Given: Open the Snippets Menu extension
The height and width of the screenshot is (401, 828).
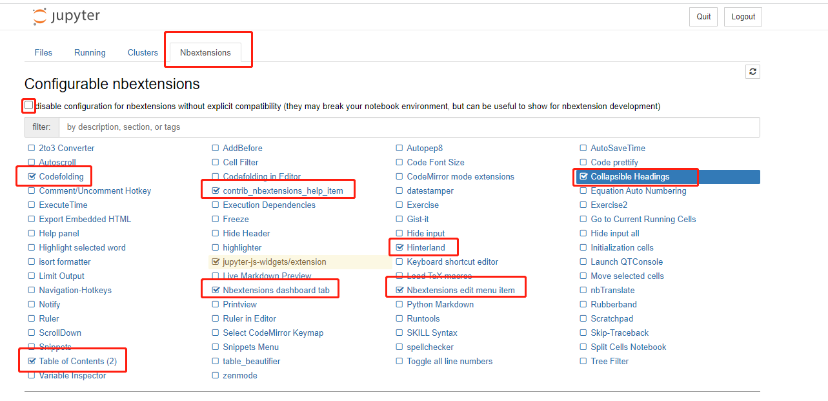Looking at the screenshot, I should pyautogui.click(x=250, y=347).
